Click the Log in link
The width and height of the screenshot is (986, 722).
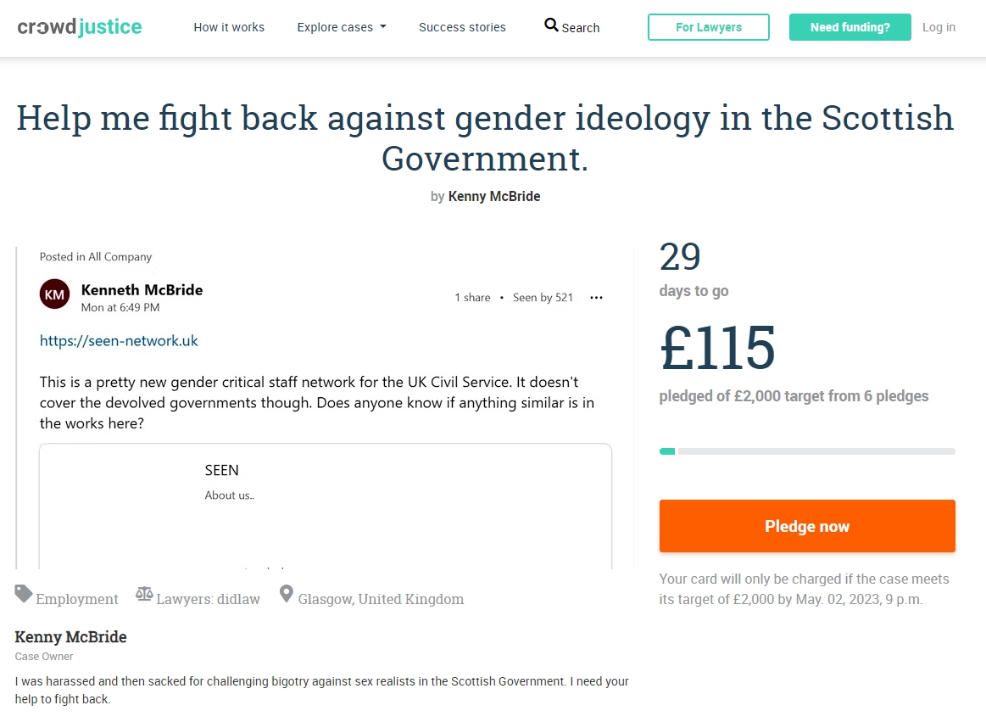(939, 27)
